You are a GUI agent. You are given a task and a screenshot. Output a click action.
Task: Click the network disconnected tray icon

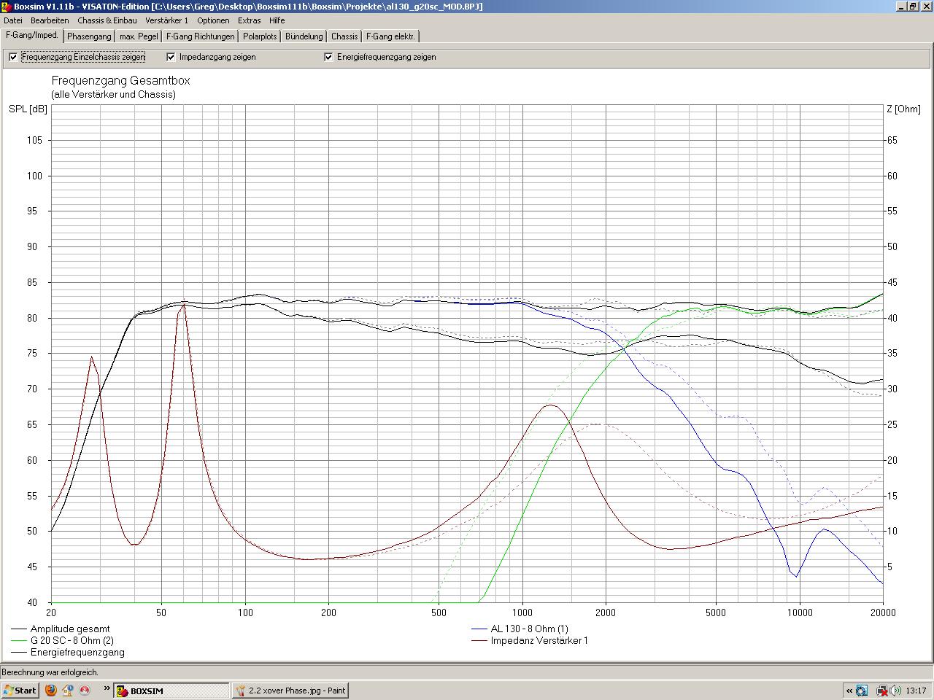tap(882, 691)
